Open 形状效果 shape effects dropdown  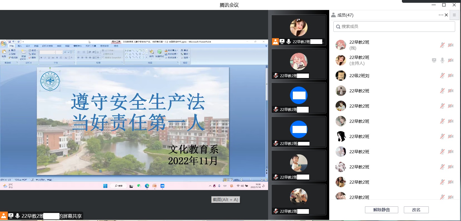click(171, 58)
